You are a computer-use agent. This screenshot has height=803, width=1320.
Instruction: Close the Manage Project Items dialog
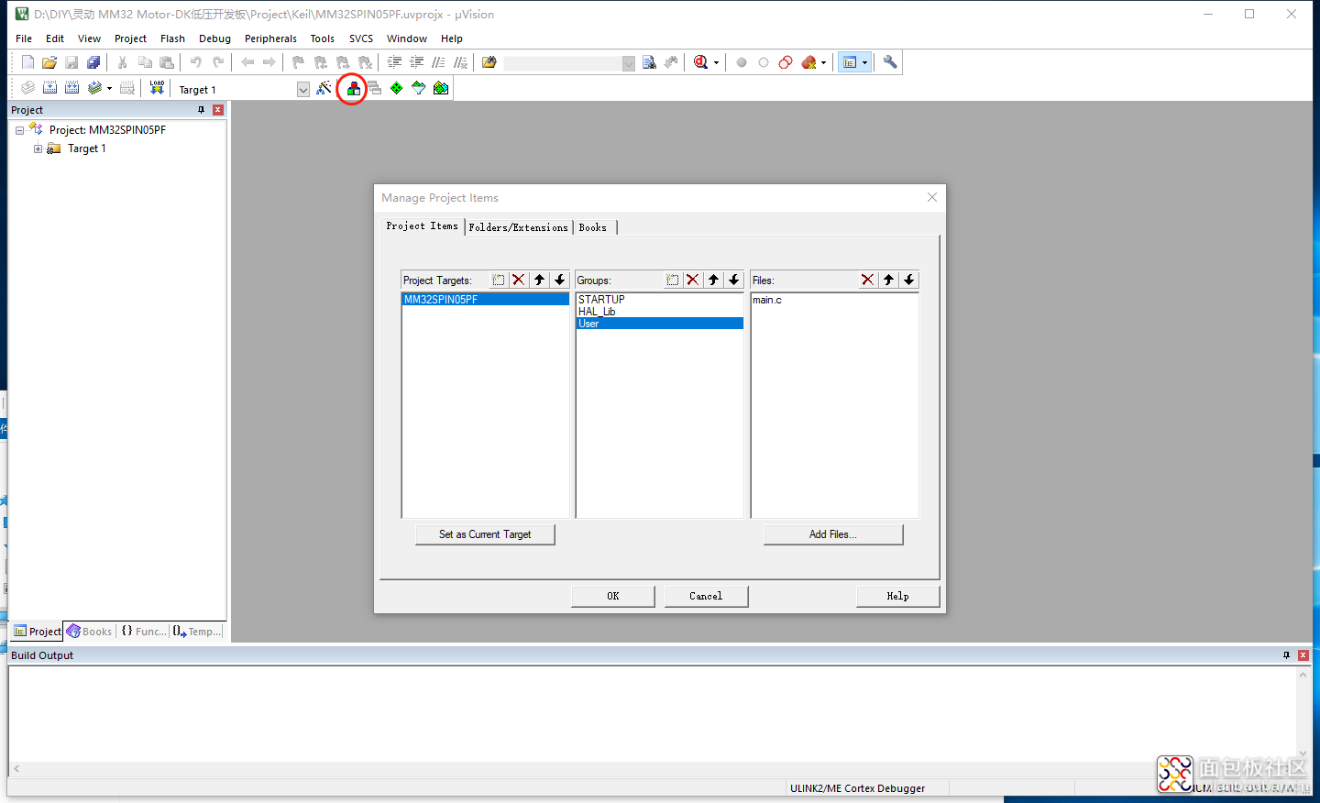[932, 197]
